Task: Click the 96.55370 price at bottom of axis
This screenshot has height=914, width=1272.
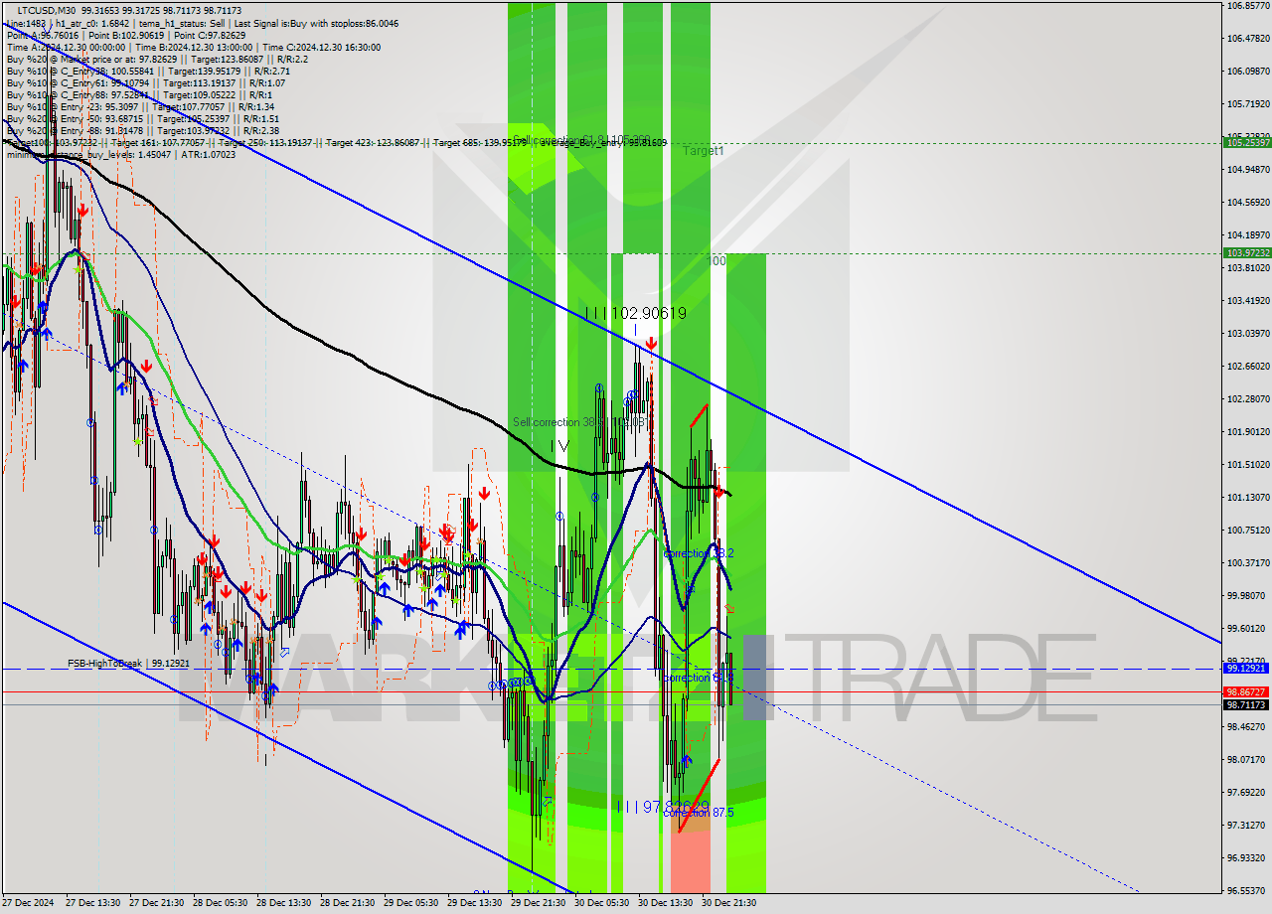Action: point(1247,890)
